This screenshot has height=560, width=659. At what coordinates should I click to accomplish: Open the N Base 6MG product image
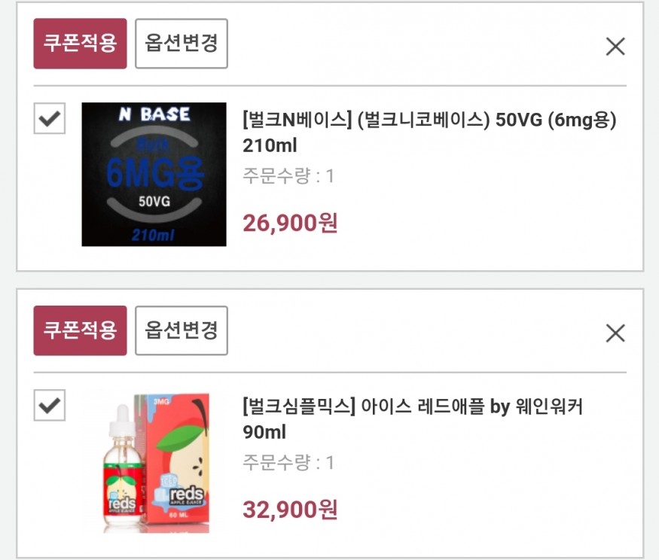pyautogui.click(x=154, y=174)
